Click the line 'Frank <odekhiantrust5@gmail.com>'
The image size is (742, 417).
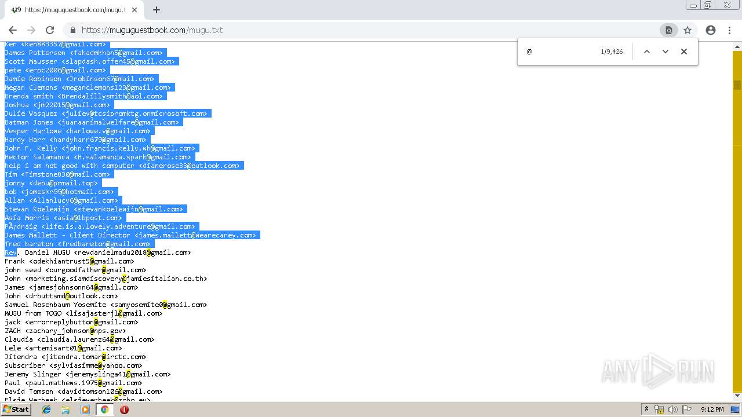pos(70,261)
